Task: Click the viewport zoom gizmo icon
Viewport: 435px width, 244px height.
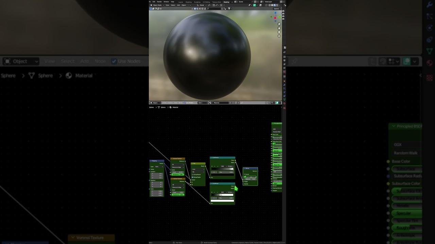Action: 279,24
